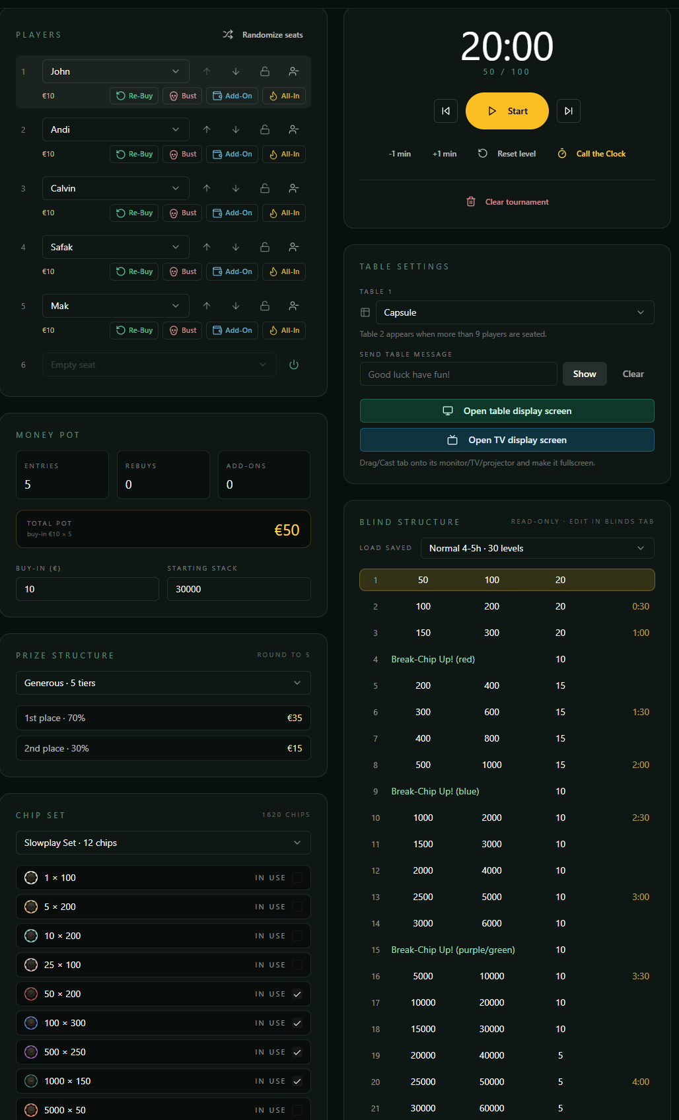Uncheck in-use for 50 × 200 chip

pos(297,994)
